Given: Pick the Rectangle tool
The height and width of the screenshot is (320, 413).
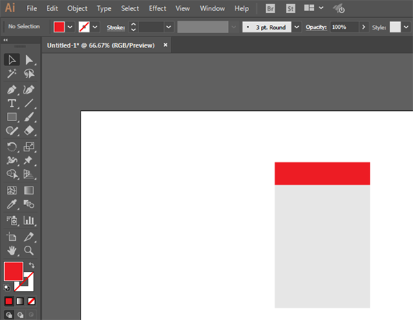Looking at the screenshot, I should [x=12, y=117].
